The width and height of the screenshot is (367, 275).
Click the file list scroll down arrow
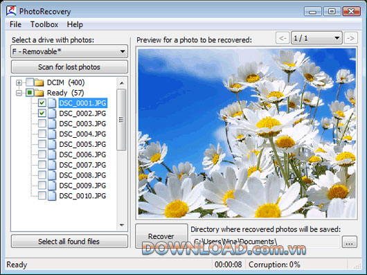click(x=121, y=225)
